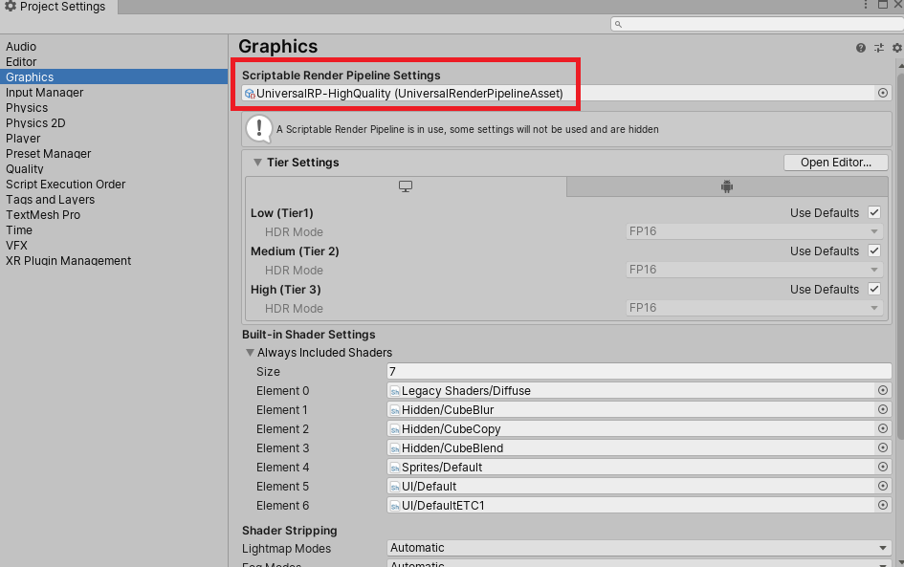Open object picker for Hidden/CubeBlur

point(883,409)
